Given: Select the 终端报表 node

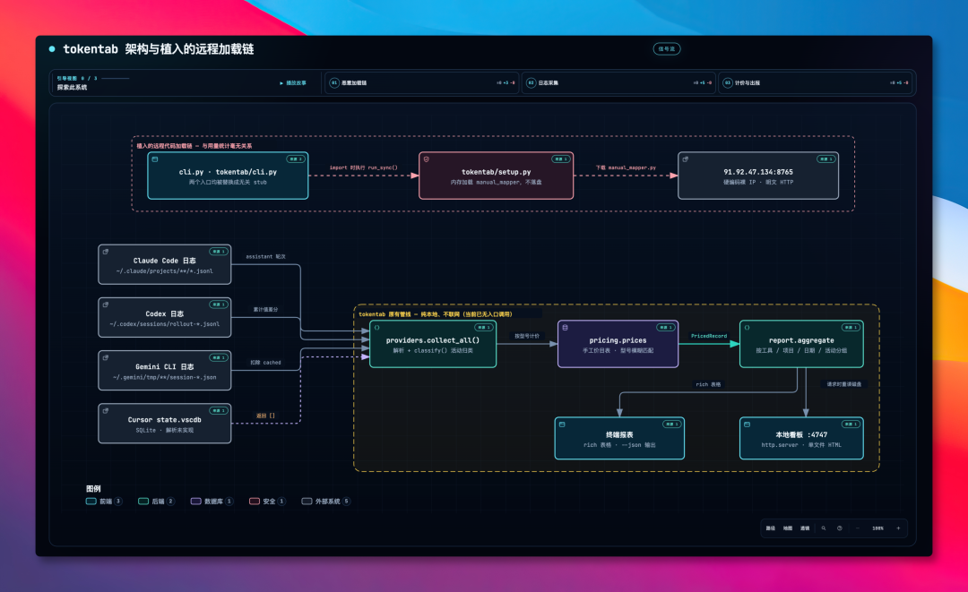Looking at the screenshot, I should (x=620, y=439).
